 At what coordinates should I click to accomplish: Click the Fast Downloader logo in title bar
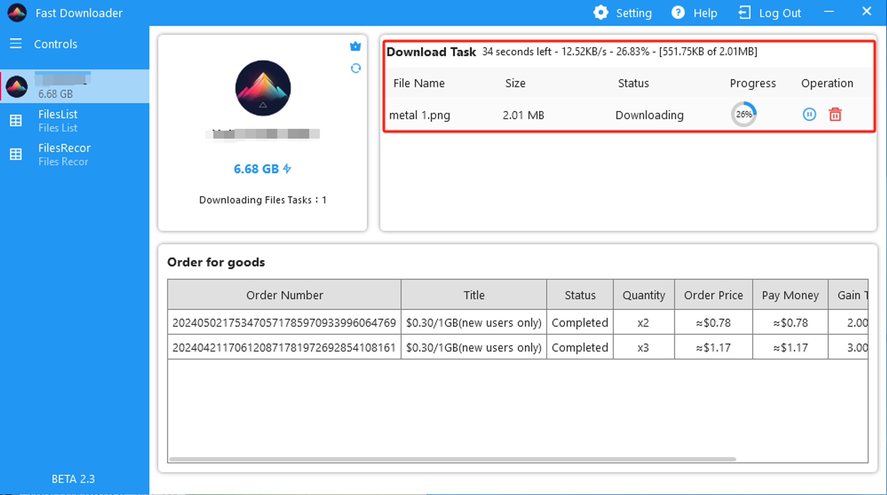17,12
